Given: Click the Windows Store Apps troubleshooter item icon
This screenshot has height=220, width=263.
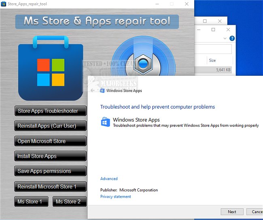Looking at the screenshot, I should point(106,122).
